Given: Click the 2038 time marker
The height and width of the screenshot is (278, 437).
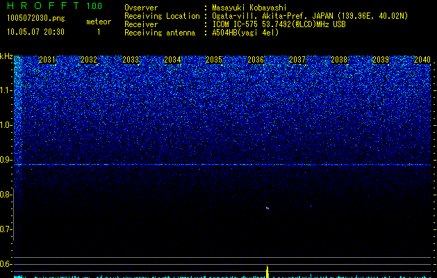Looking at the screenshot, I should tap(339, 60).
